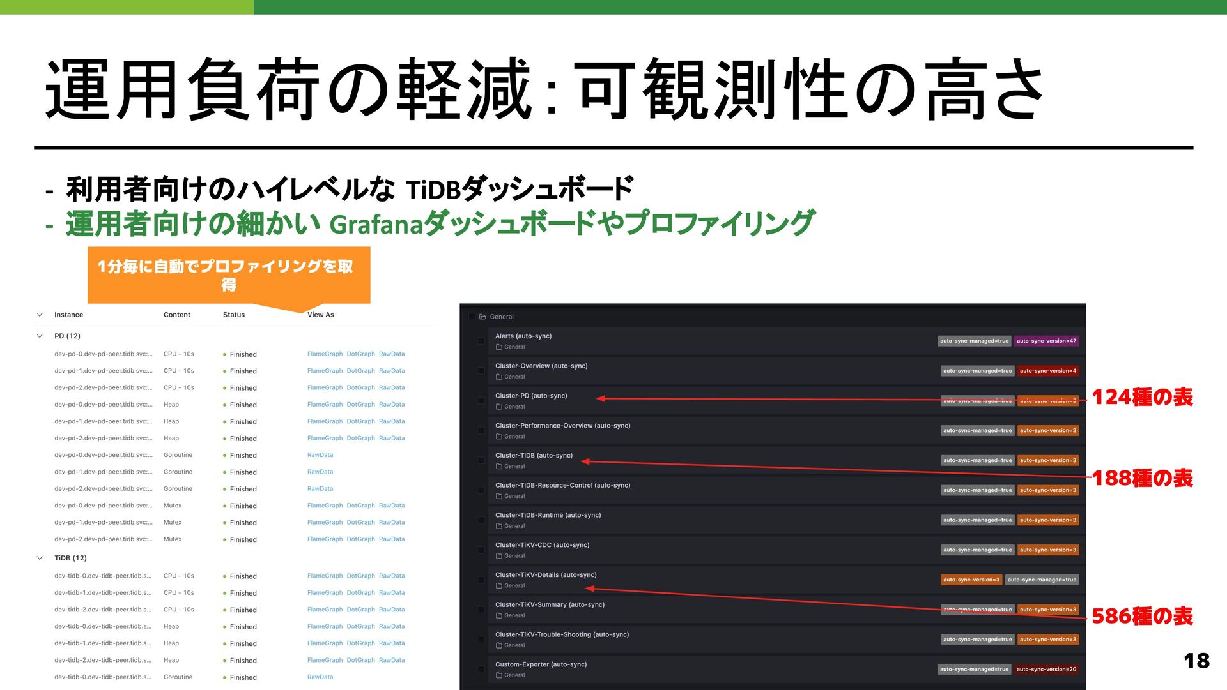Collapse the PD (12) instance group
This screenshot has width=1227, height=690.
(x=40, y=336)
